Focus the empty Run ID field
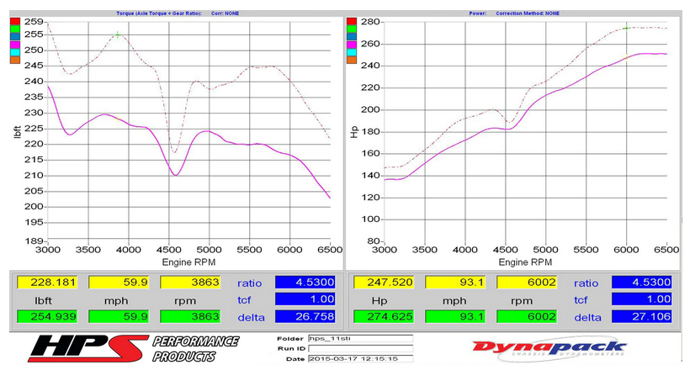The width and height of the screenshot is (690, 386). click(x=359, y=348)
